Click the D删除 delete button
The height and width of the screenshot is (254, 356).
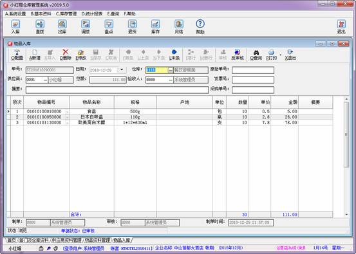pyautogui.click(x=66, y=55)
